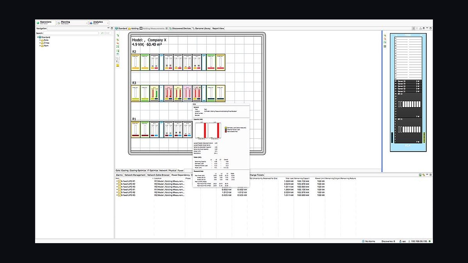The width and height of the screenshot is (468, 263).
Task: Open the Discovered Devices tab
Action: pos(180,28)
